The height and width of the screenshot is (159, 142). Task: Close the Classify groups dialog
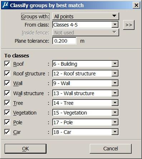tap(136, 5)
